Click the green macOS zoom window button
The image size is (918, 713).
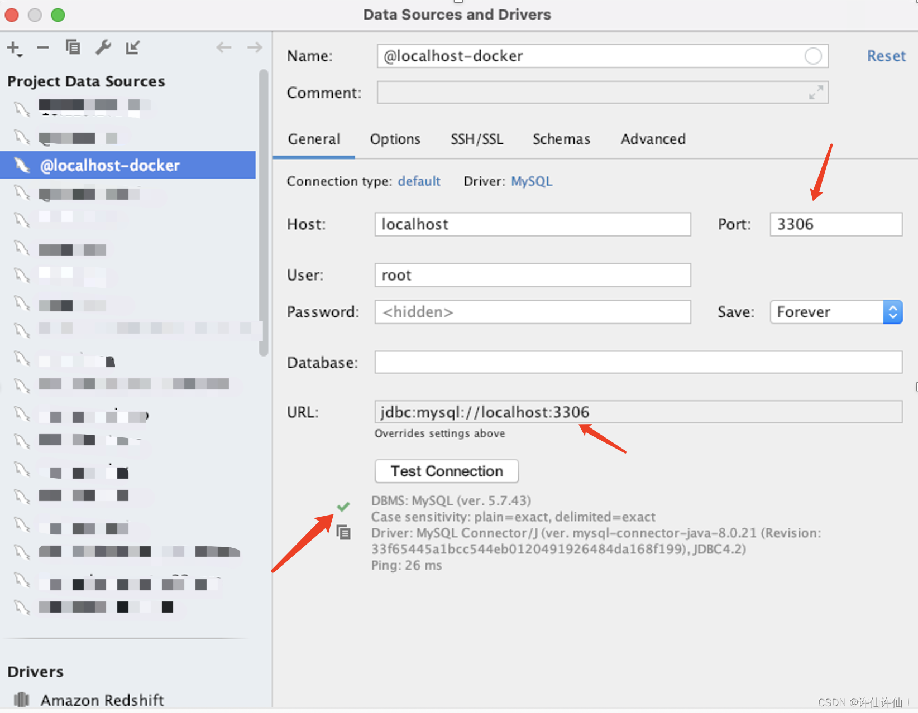(x=58, y=15)
